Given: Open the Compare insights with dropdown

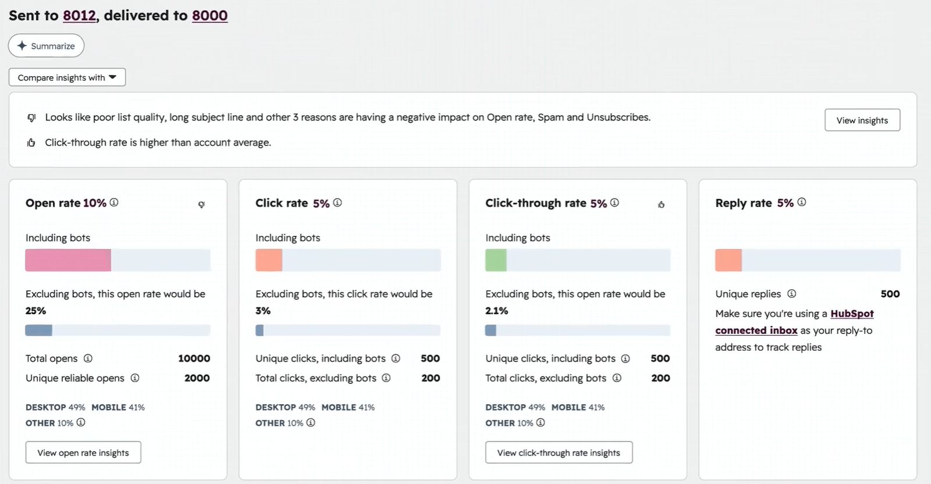Looking at the screenshot, I should click(67, 77).
